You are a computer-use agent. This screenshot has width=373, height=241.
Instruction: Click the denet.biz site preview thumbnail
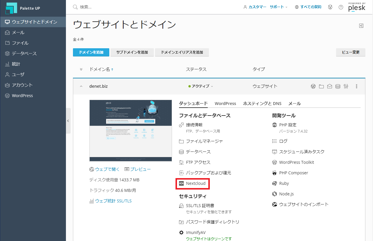[x=131, y=131]
